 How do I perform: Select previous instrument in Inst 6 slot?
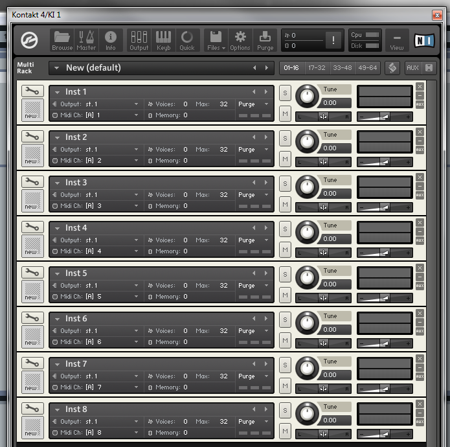(254, 319)
